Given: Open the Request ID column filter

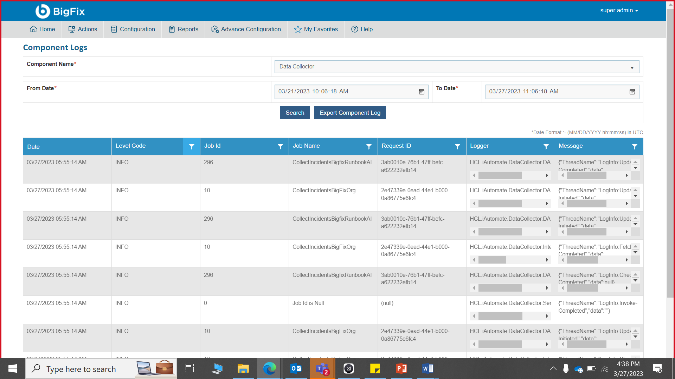Looking at the screenshot, I should pyautogui.click(x=457, y=147).
